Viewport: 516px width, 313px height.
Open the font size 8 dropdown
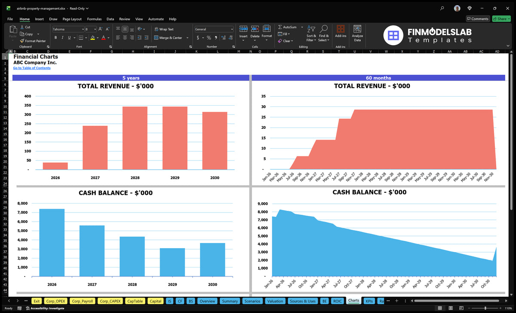[x=95, y=29]
